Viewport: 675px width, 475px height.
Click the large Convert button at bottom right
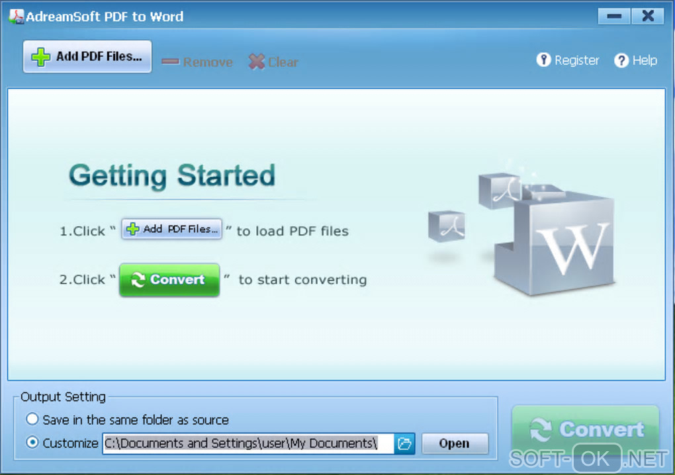pyautogui.click(x=586, y=429)
